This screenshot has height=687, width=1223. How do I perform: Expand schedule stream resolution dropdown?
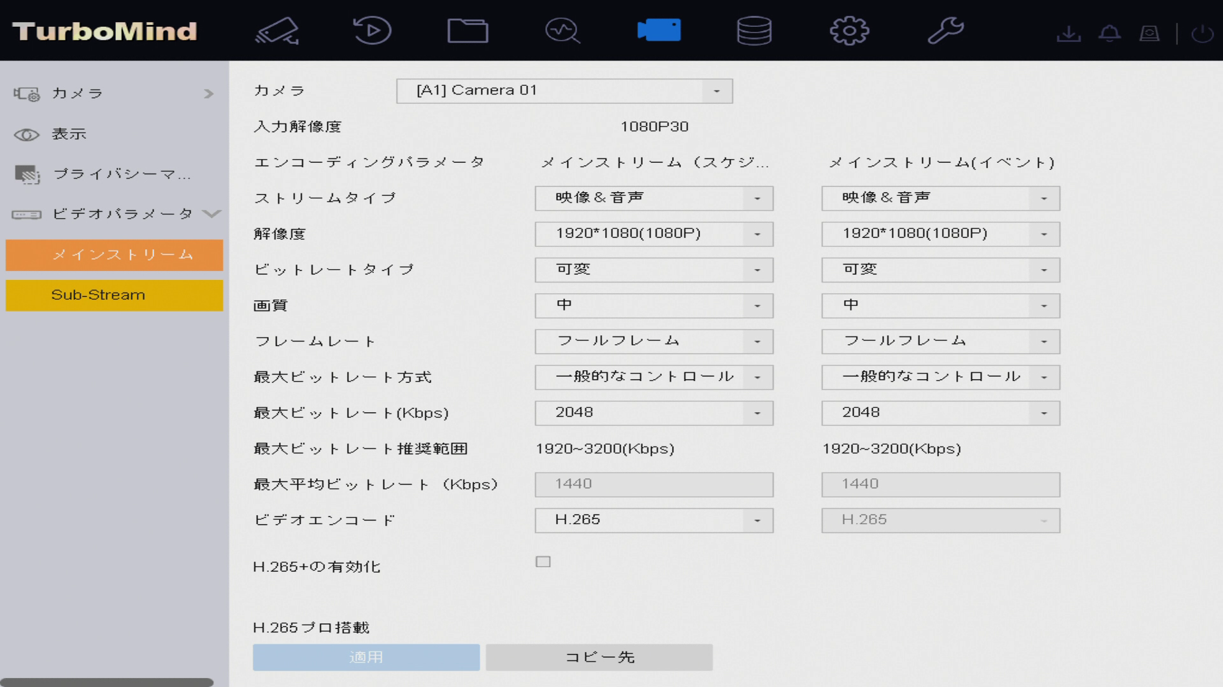click(x=654, y=234)
